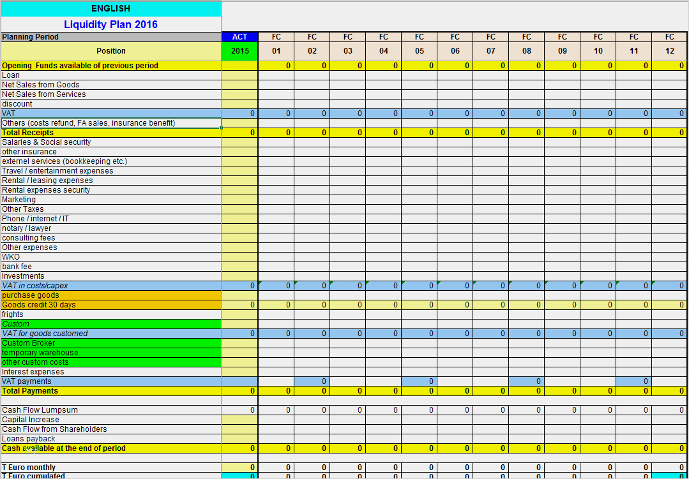Image resolution: width=689 pixels, height=479 pixels.
Task: Select the Marketing row label
Action: pos(110,200)
